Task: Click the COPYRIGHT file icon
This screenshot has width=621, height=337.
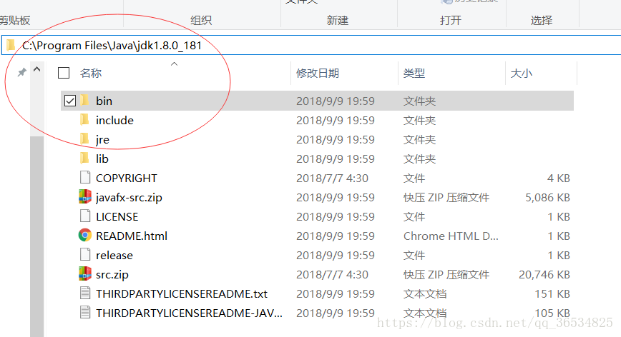Action: (x=84, y=178)
